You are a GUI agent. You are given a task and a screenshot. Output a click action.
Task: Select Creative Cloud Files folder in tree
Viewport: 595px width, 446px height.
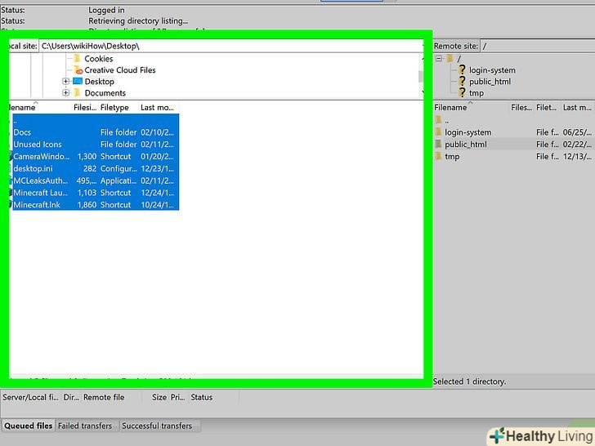(120, 70)
